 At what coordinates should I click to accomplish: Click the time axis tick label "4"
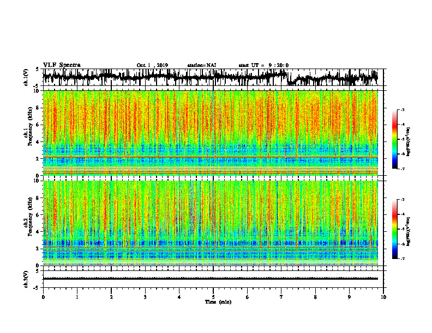point(179,297)
